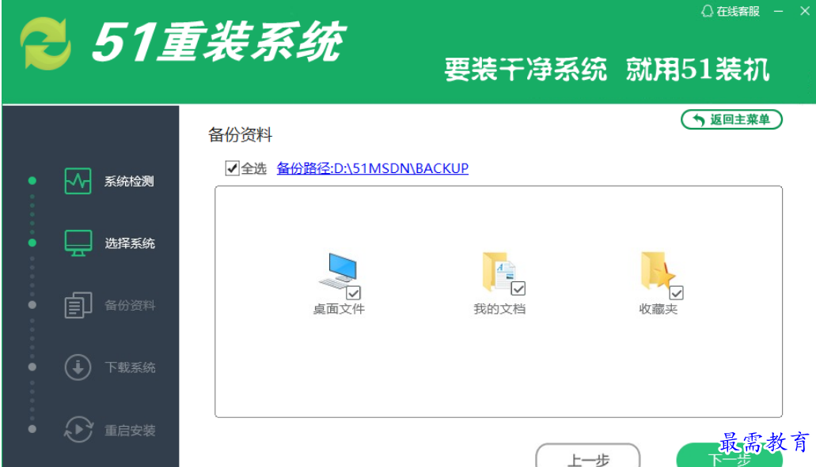Click the 我的文档 label text
The width and height of the screenshot is (816, 467).
499,309
